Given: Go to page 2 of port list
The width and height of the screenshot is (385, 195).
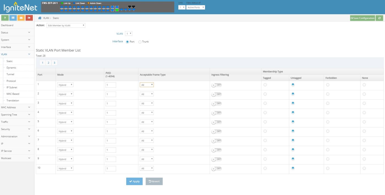Looking at the screenshot, I should coord(48,63).
